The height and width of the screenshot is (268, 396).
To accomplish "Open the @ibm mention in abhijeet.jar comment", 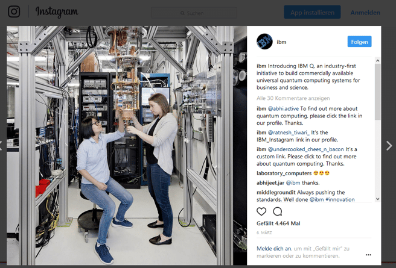I will [x=293, y=183].
